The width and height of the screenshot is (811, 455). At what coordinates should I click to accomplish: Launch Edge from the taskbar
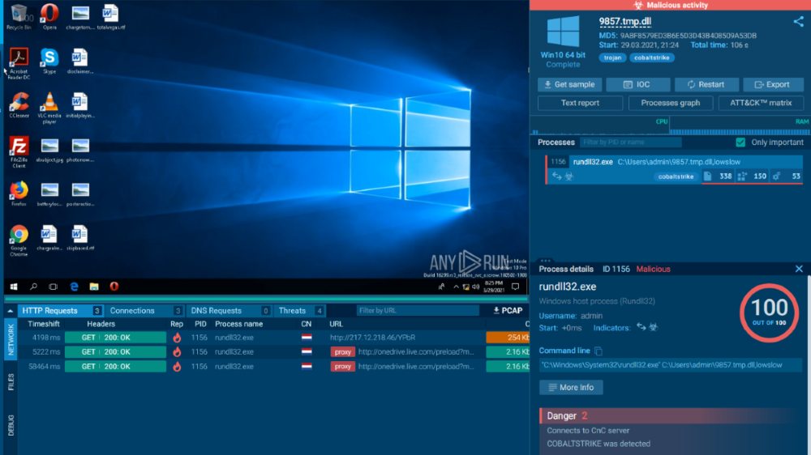[x=74, y=287]
